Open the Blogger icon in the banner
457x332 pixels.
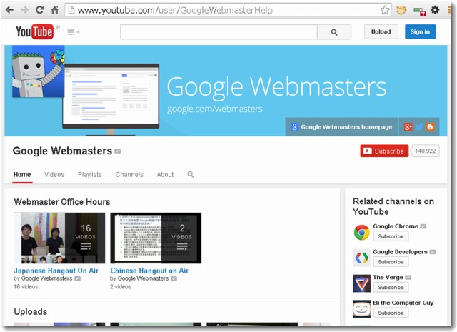click(x=430, y=127)
